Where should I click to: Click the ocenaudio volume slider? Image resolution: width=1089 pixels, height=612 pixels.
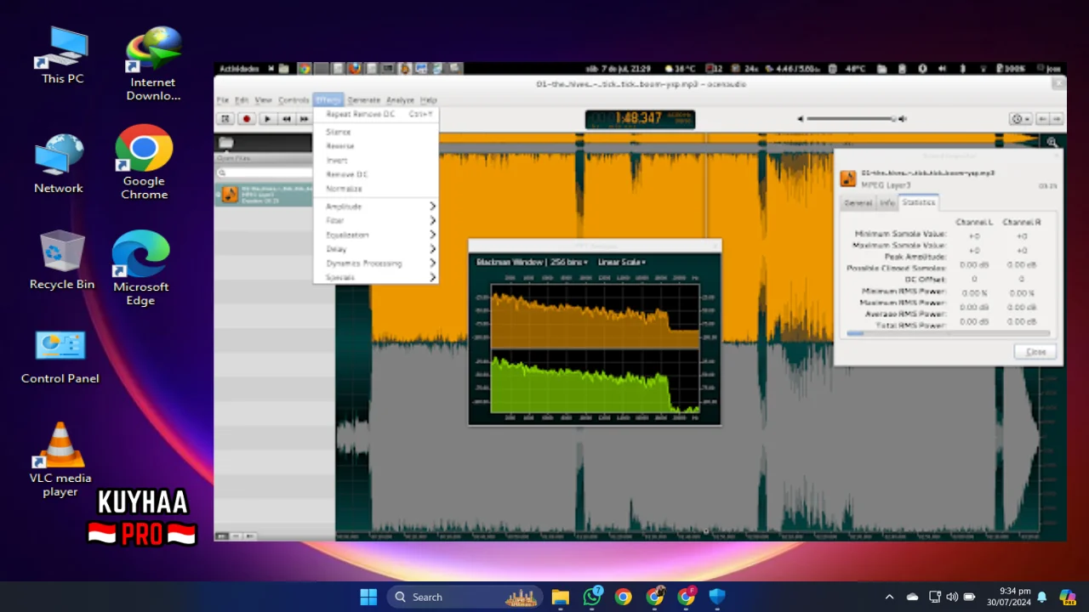tap(851, 119)
